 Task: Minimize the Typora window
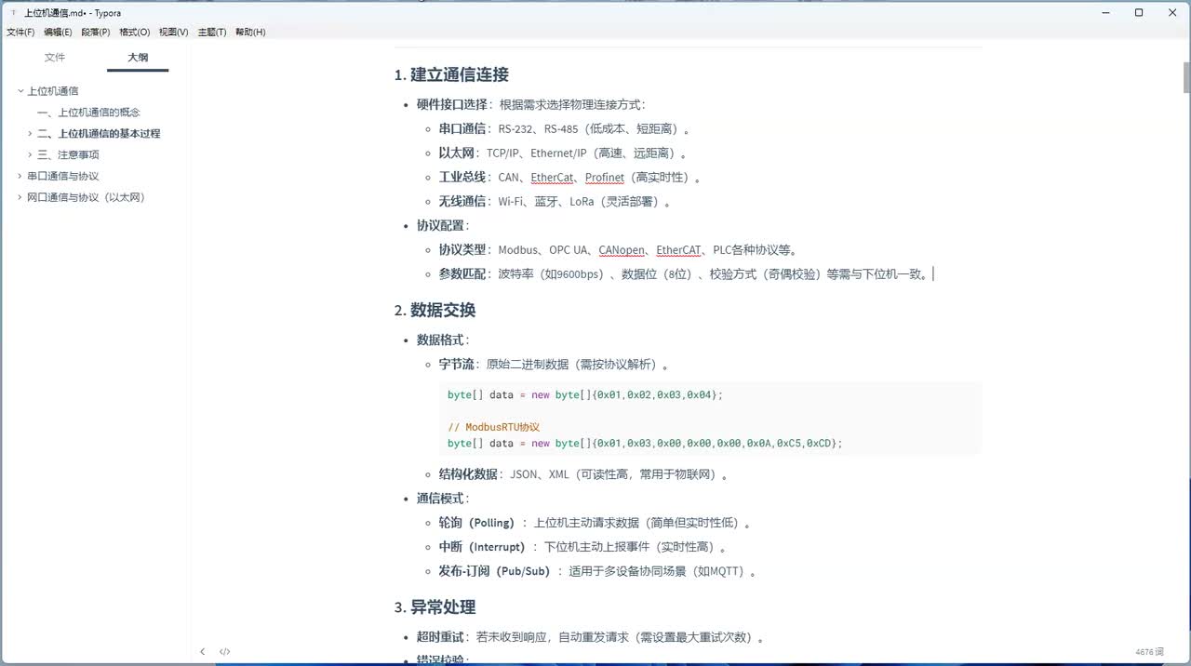click(x=1105, y=13)
